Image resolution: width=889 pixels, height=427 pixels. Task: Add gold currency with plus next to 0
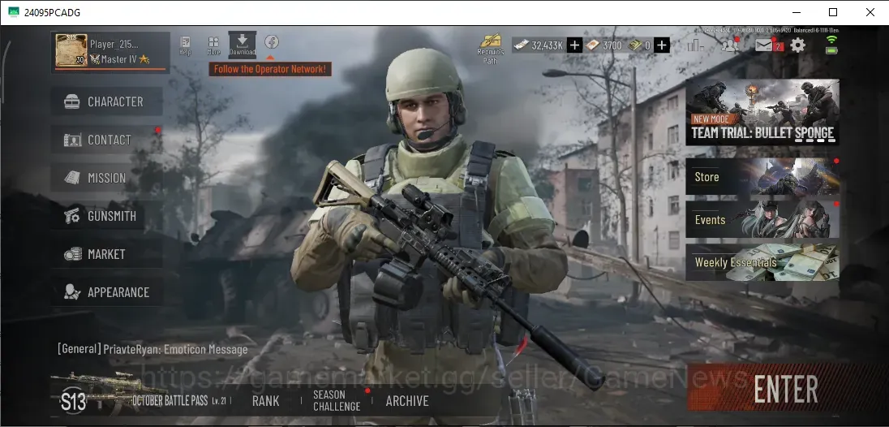[x=662, y=45]
